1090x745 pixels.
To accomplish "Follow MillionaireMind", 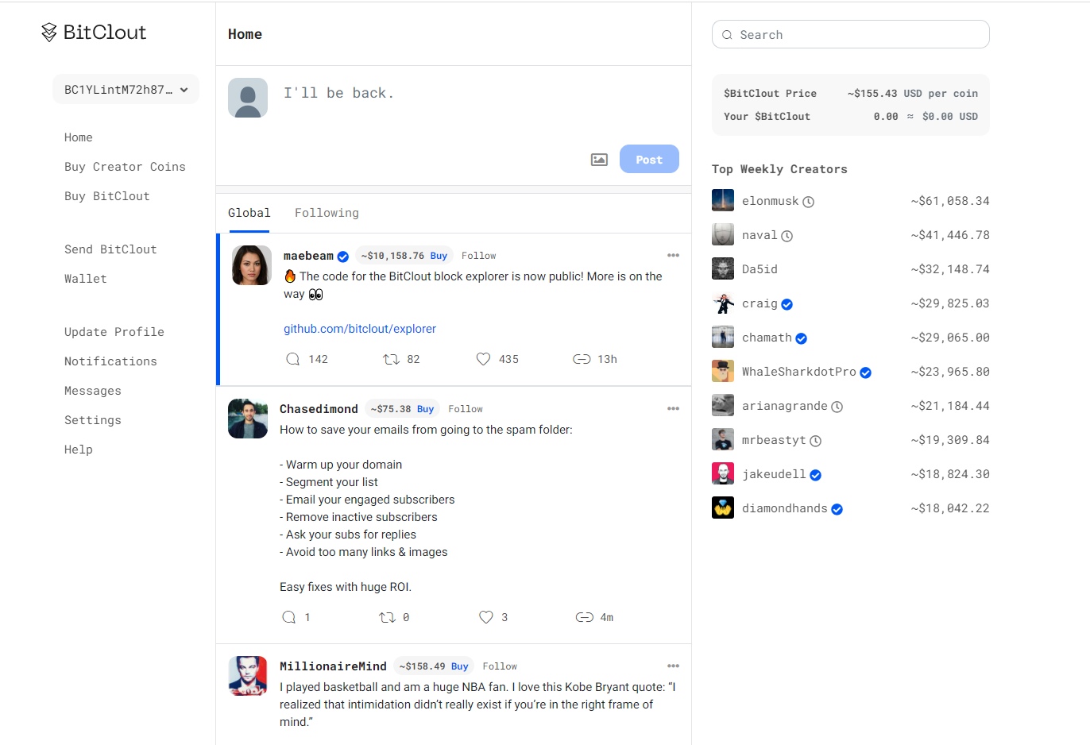I will [500, 666].
